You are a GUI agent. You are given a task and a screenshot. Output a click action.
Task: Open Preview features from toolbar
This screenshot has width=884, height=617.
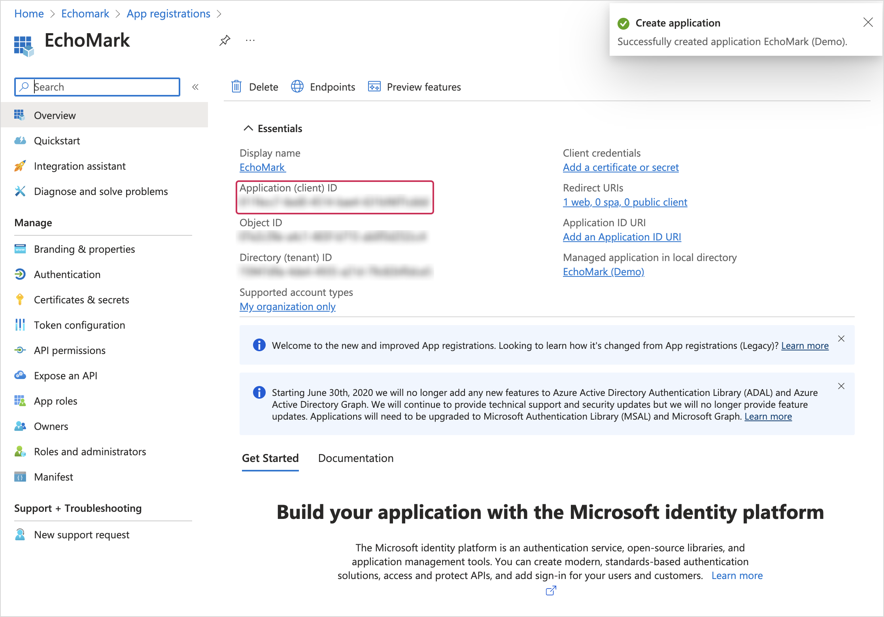pyautogui.click(x=414, y=87)
